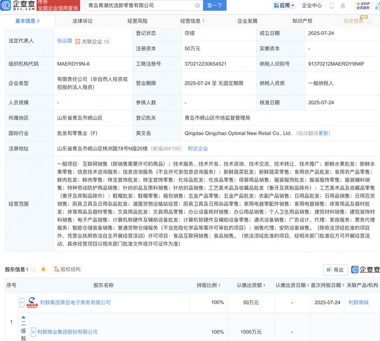The height and width of the screenshot is (341, 380).
Task: Switch to the 知识产权 tab
Action: [x=302, y=21]
